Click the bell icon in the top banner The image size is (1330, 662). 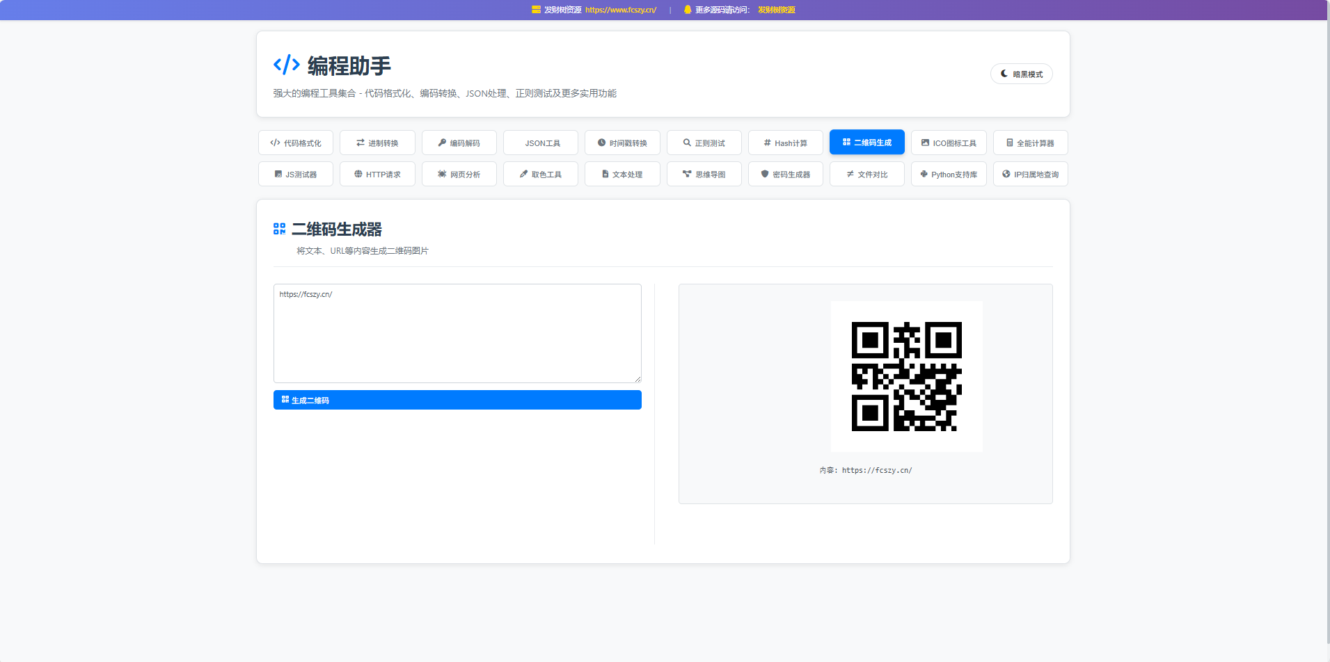click(688, 10)
